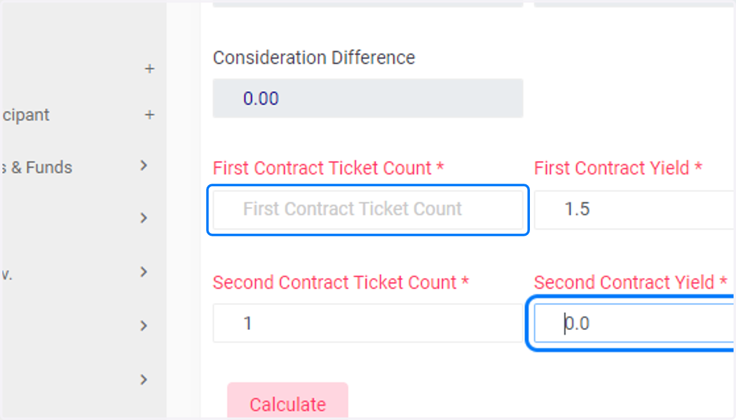Select the Second Contract Ticket Count field
This screenshot has height=420, width=736.
coord(368,323)
